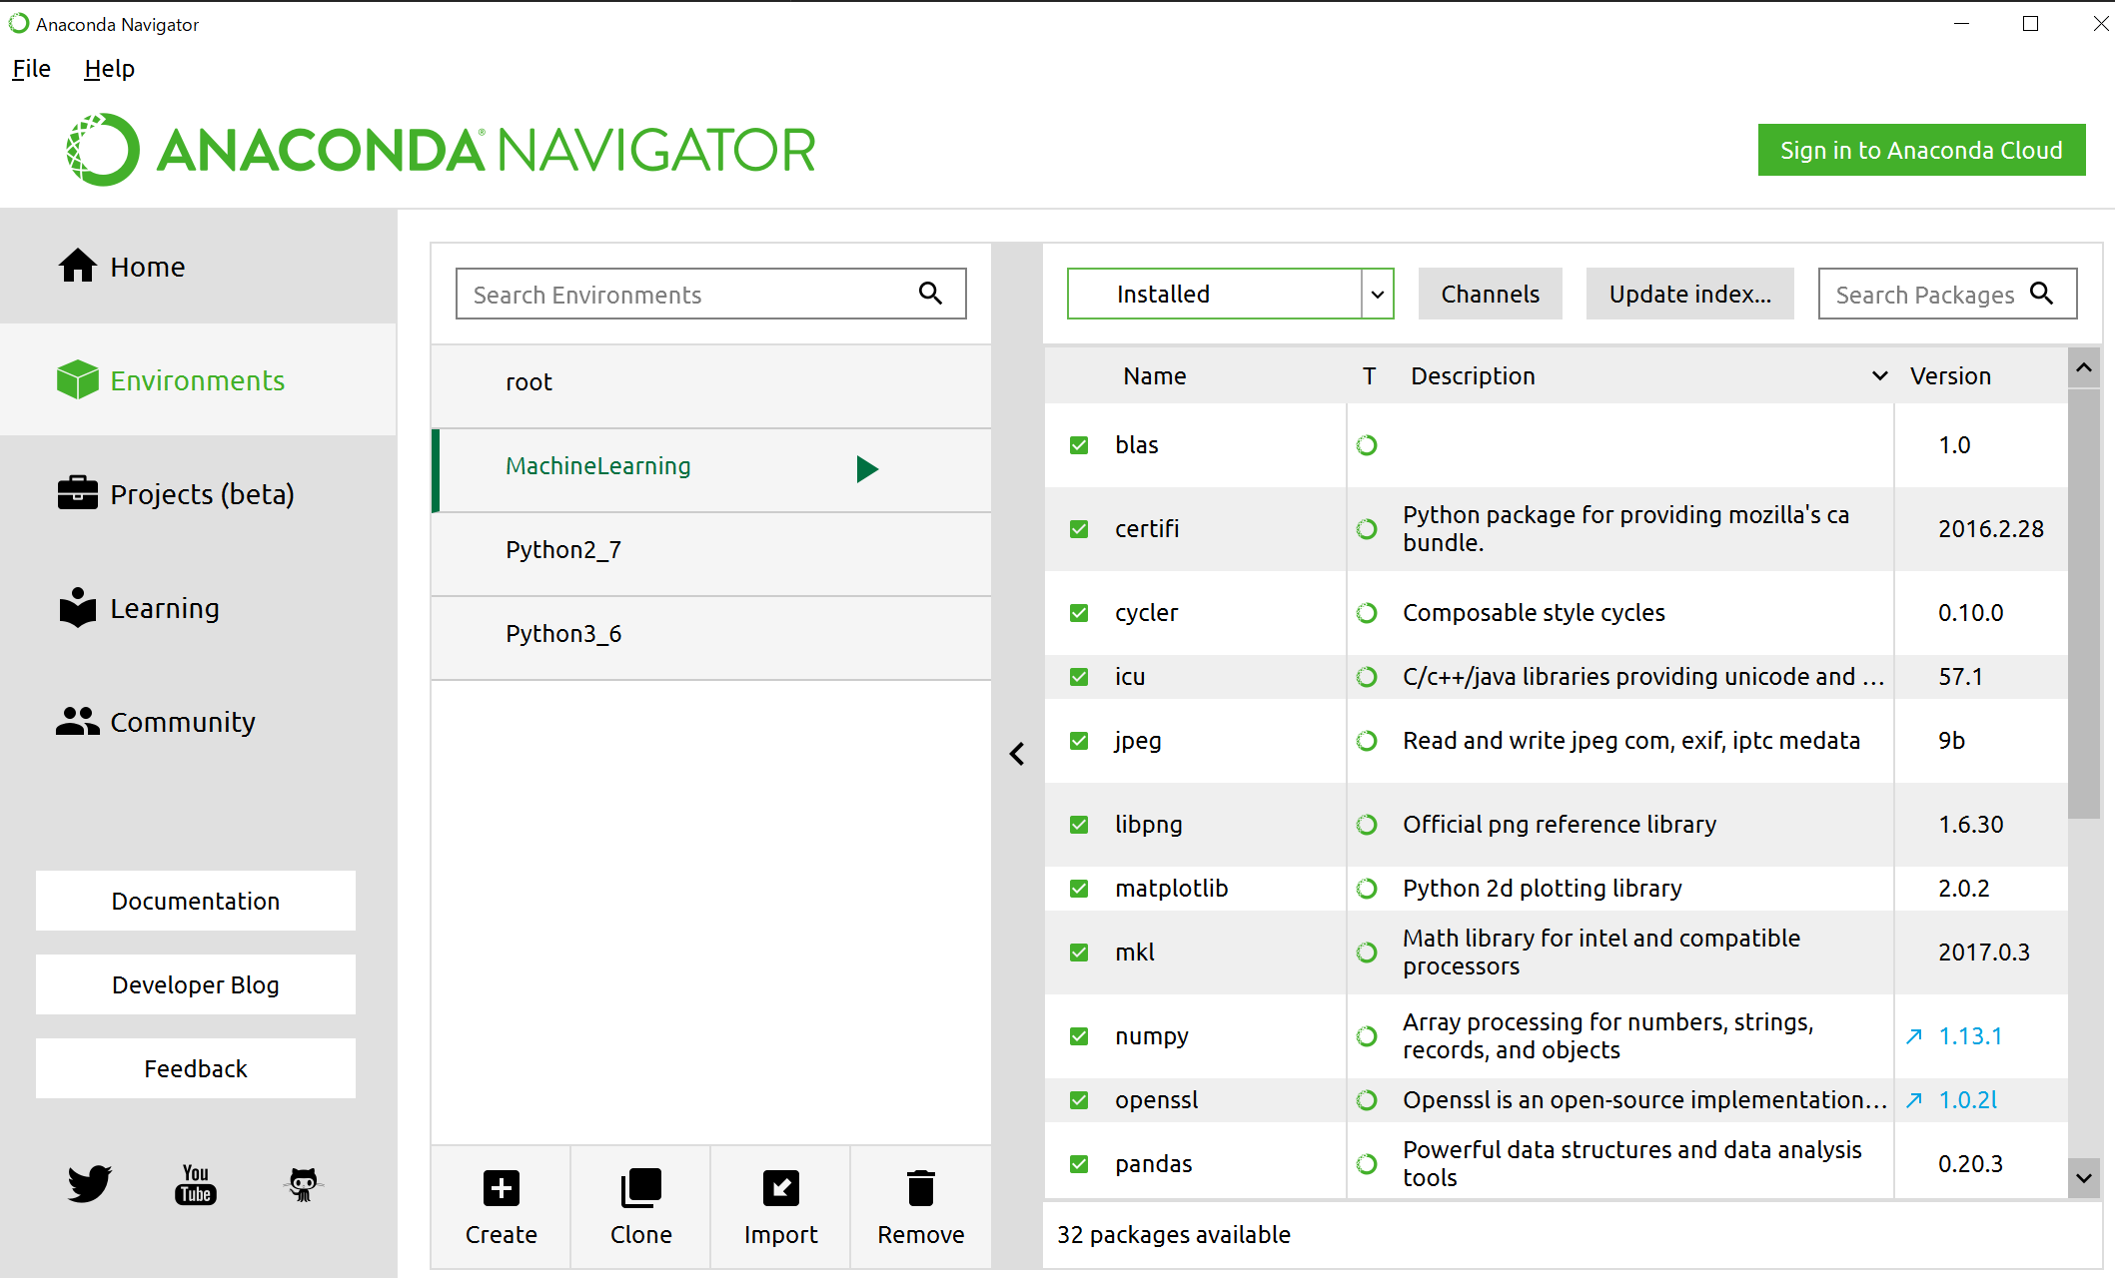Image resolution: width=2115 pixels, height=1278 pixels.
Task: Click the numpy upgrade arrow icon
Action: tap(1914, 1036)
